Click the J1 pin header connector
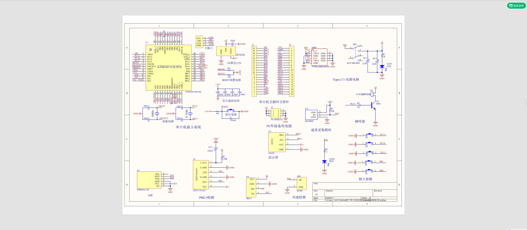Viewport: 527px width, 230px height. (x=254, y=71)
